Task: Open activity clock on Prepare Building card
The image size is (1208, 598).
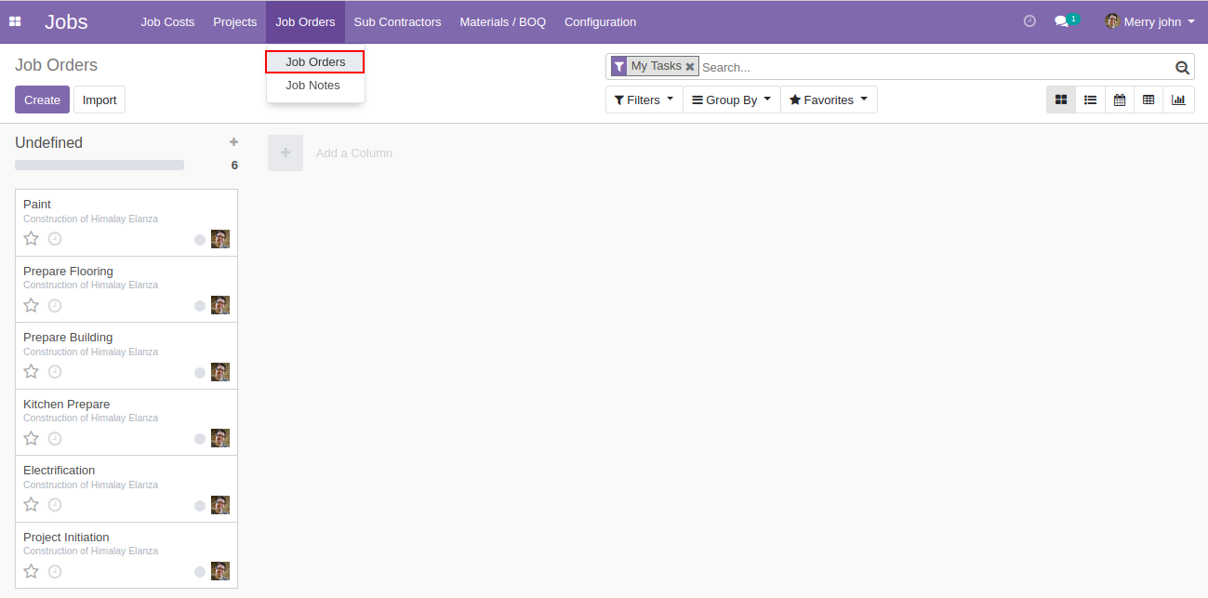Action: (x=55, y=372)
